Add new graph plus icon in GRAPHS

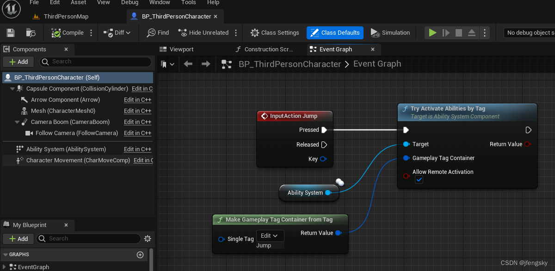click(140, 255)
